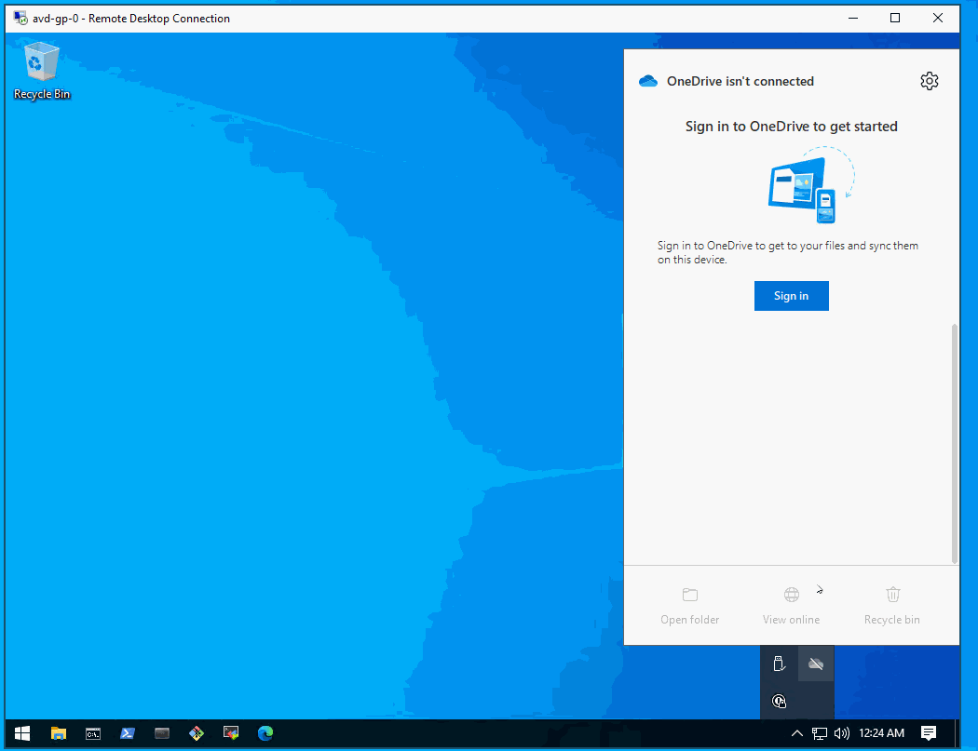
Task: Click View online globe button
Action: (791, 606)
